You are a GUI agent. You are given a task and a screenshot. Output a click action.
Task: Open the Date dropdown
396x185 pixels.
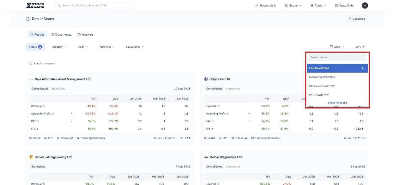click(x=337, y=47)
